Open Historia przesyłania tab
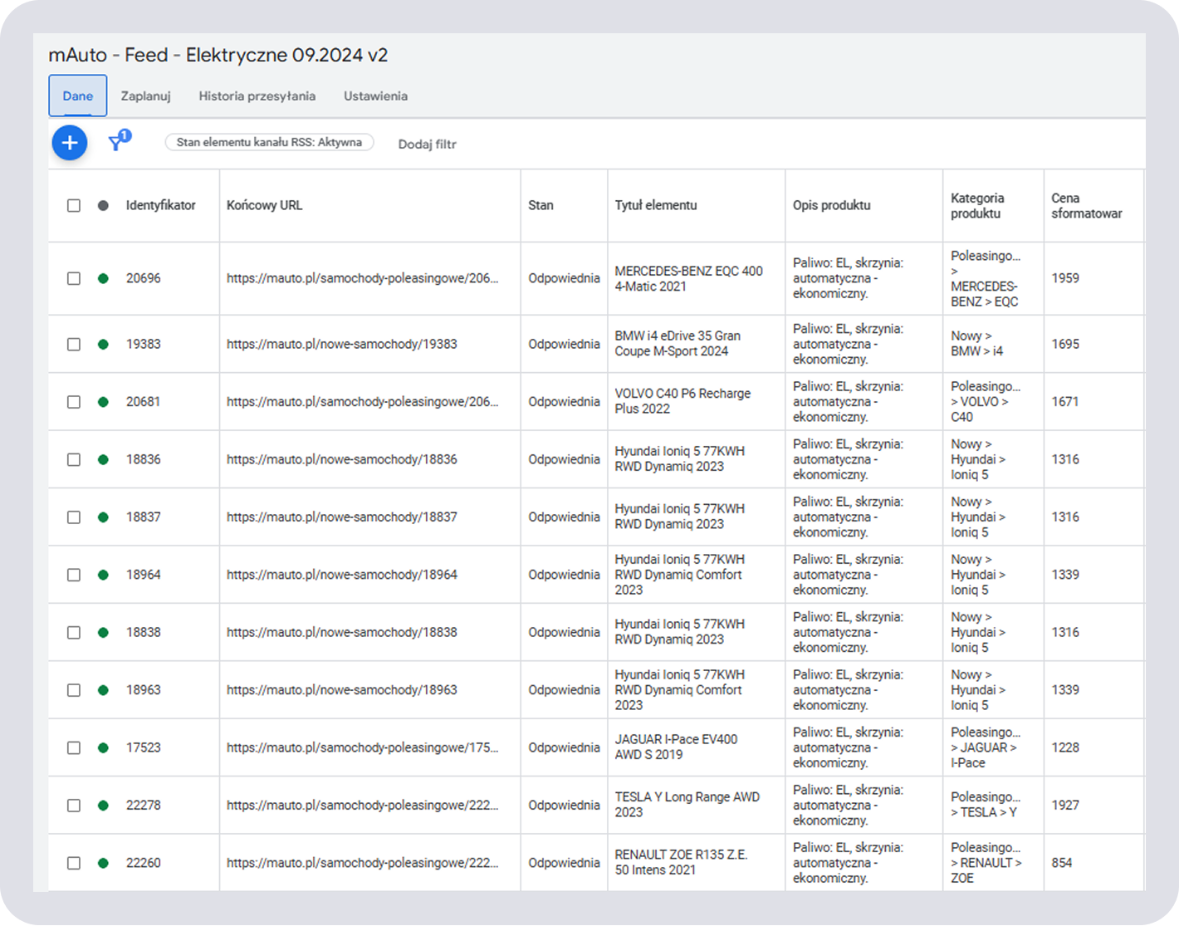This screenshot has width=1179, height=926. (x=257, y=96)
